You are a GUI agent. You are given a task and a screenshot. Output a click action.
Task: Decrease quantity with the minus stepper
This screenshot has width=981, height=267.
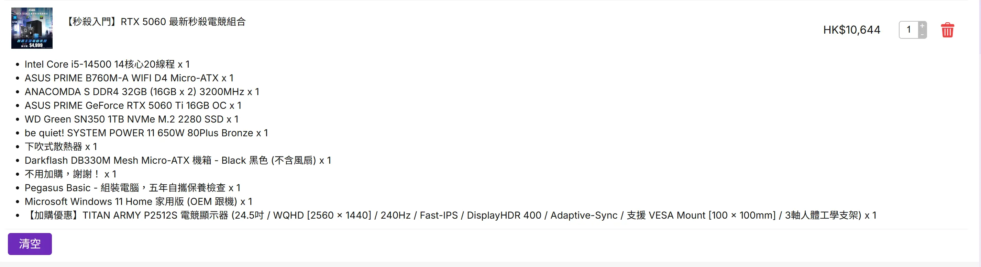coord(922,34)
